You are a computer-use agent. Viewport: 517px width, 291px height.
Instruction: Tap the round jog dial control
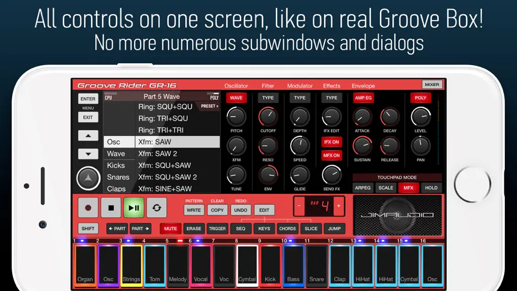point(88,178)
